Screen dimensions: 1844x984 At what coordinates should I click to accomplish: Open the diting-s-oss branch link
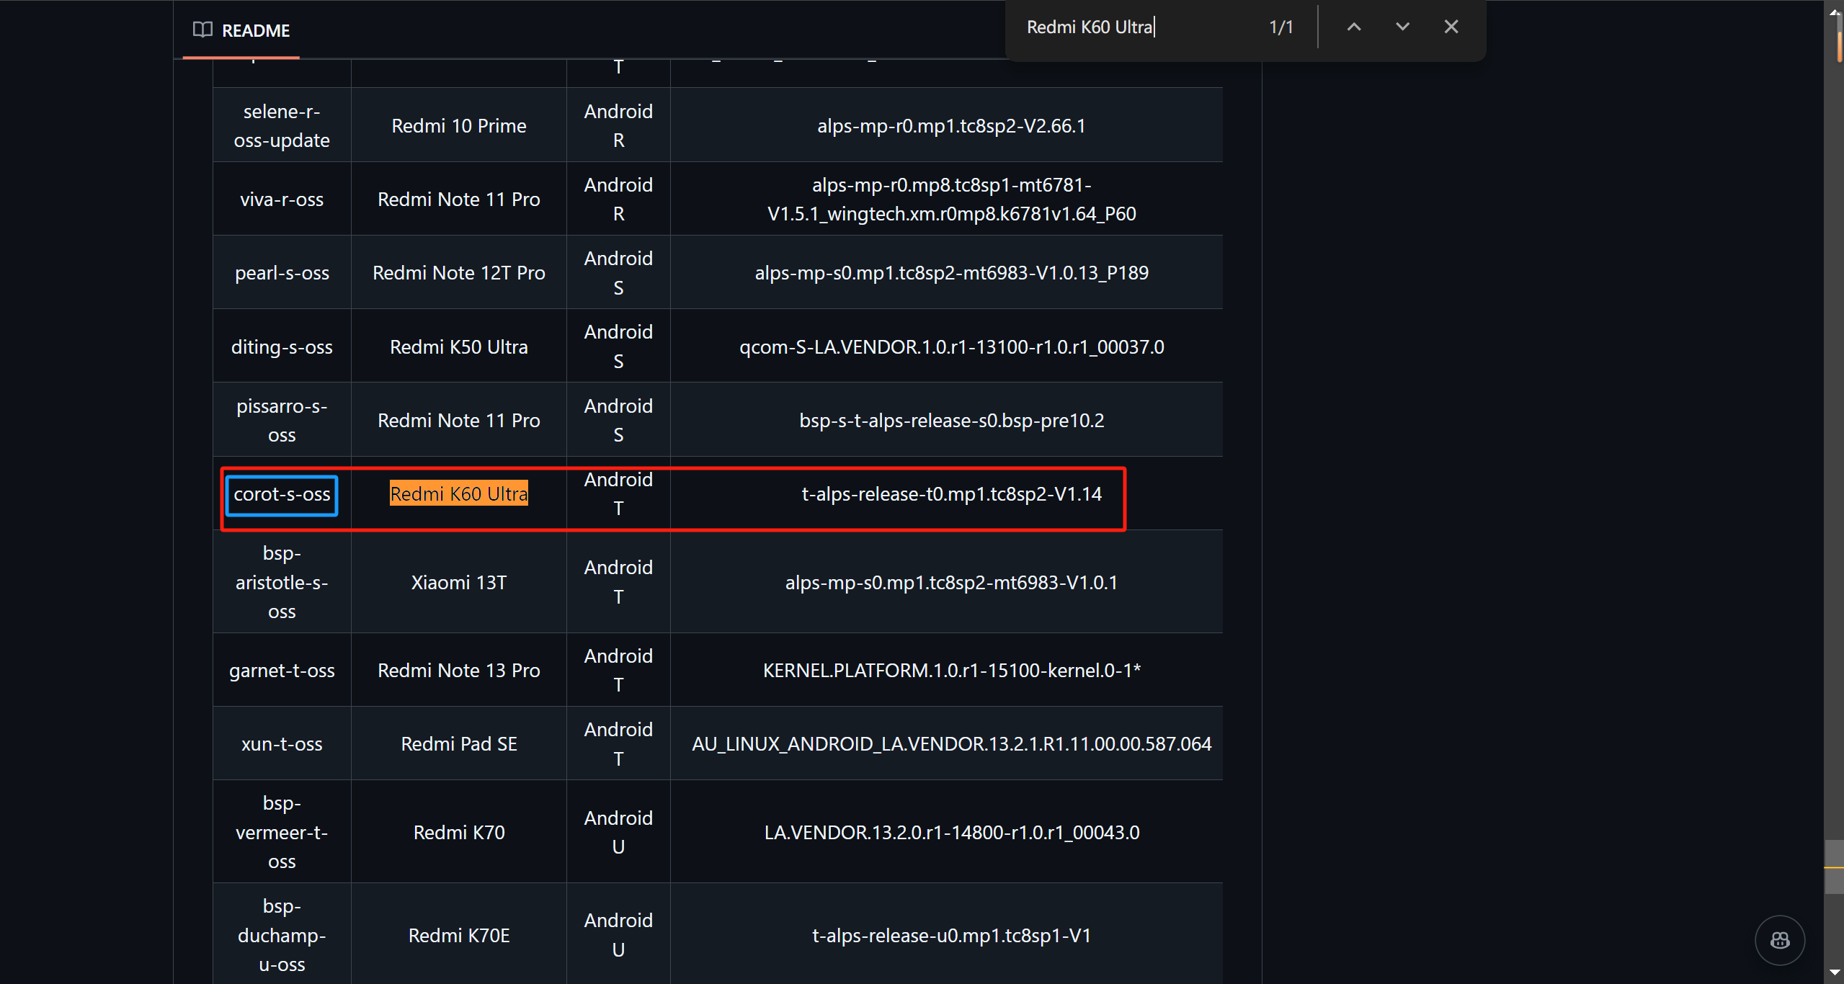click(282, 347)
